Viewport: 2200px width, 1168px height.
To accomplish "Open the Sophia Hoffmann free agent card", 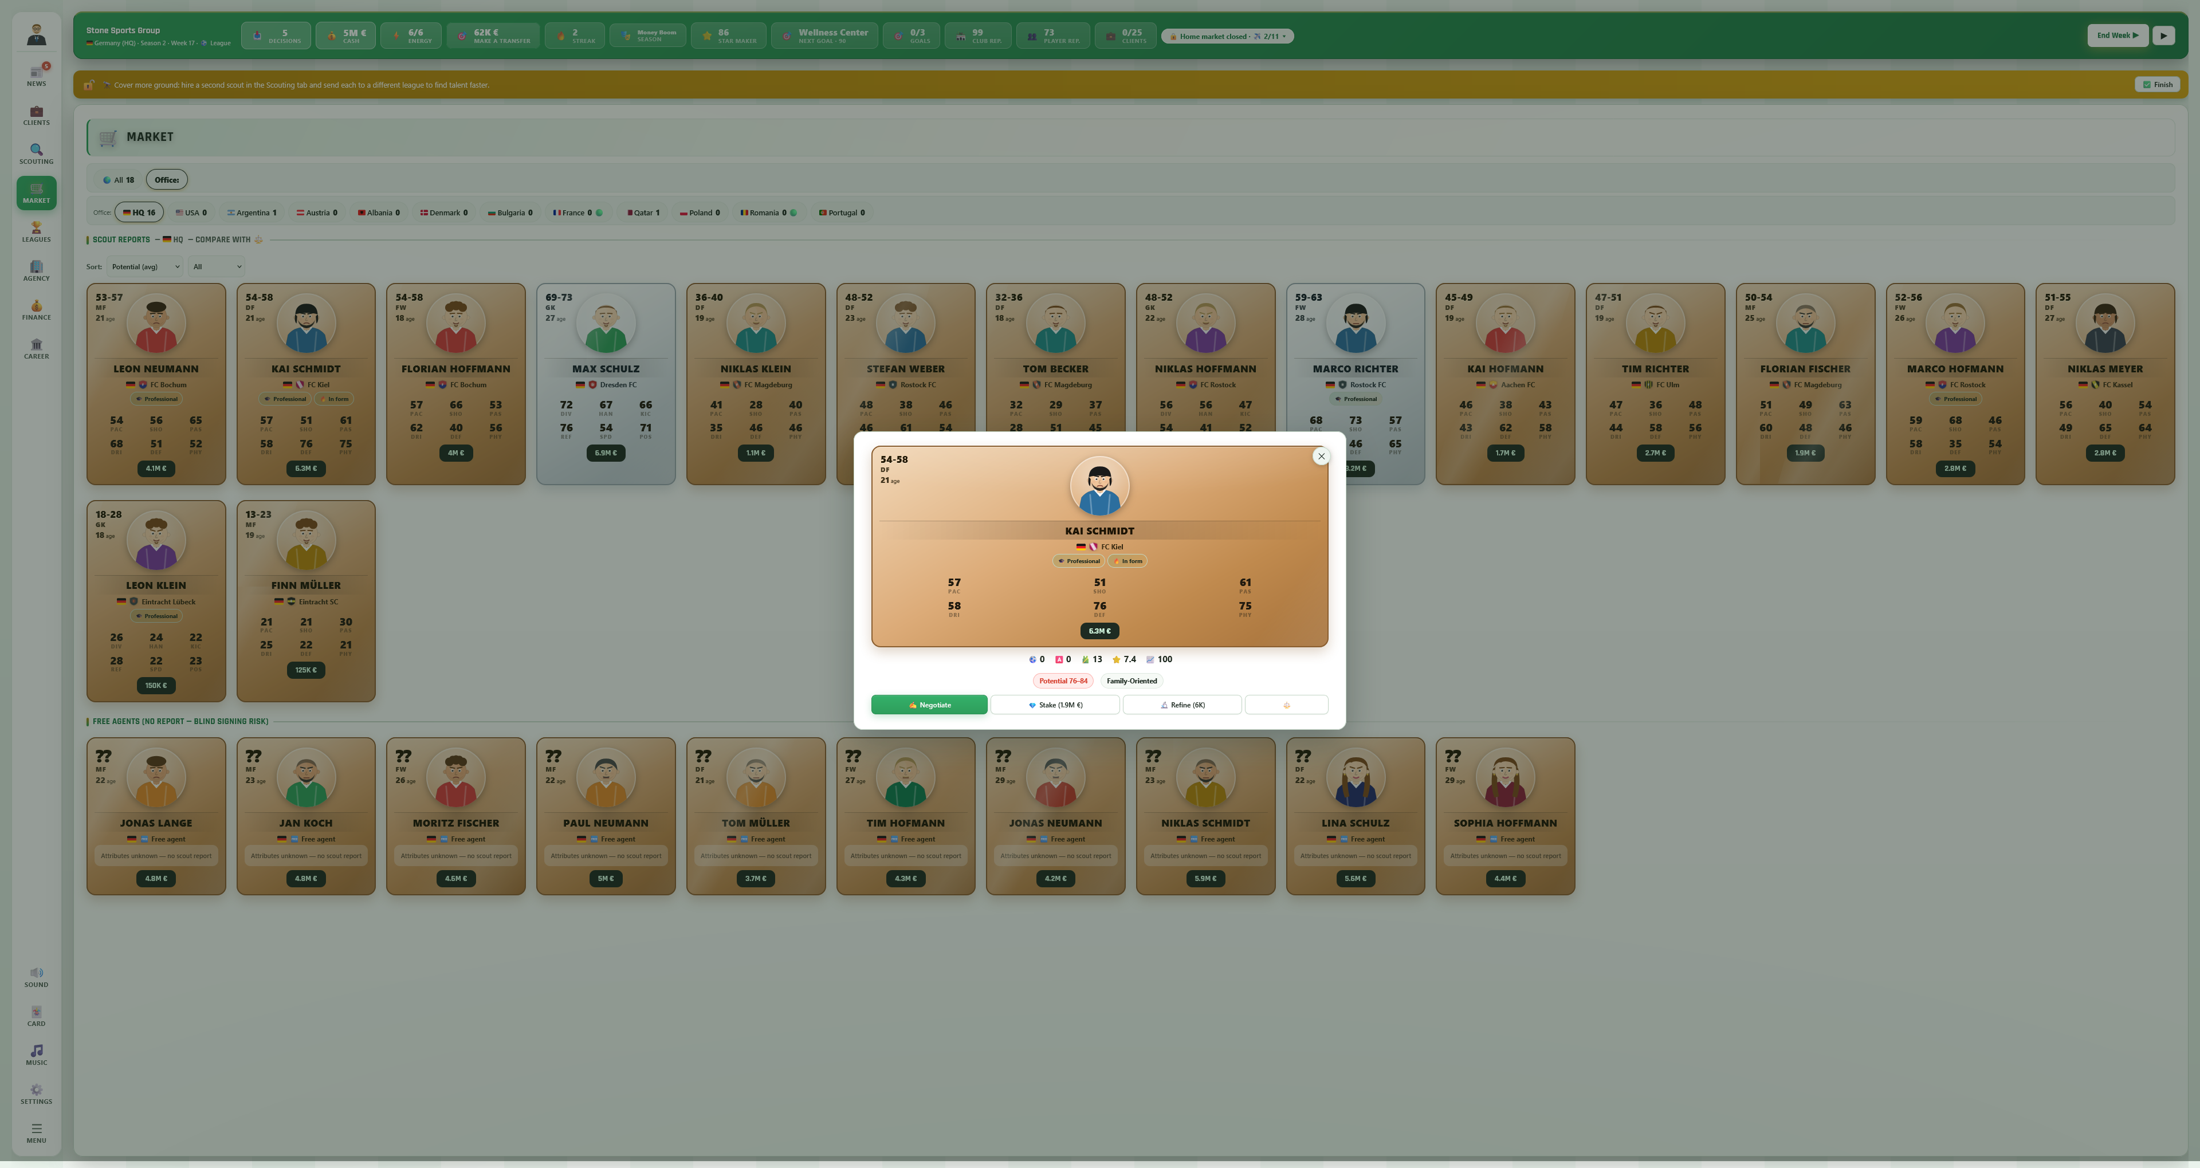I will coord(1505,816).
